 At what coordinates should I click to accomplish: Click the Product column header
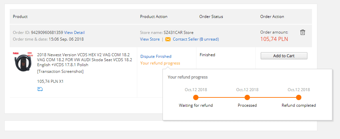point(20,17)
